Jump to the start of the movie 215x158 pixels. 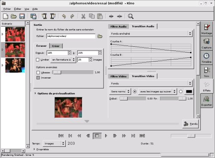pyautogui.click(x=61, y=136)
